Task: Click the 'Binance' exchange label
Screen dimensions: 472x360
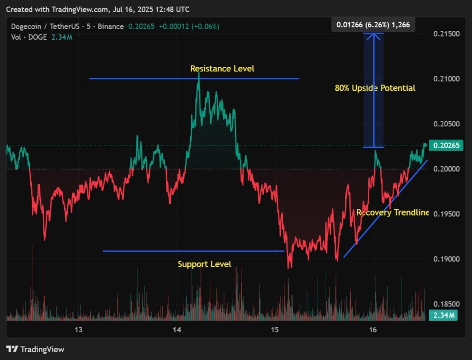Action: click(111, 26)
